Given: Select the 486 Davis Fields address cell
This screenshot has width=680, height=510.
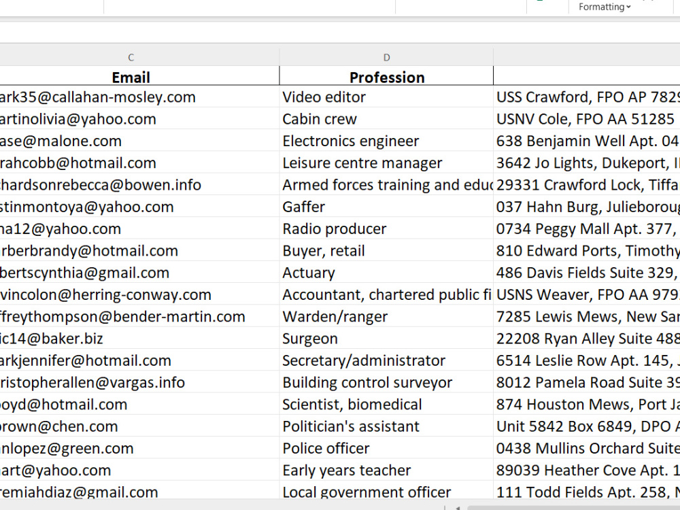Looking at the screenshot, I should pos(587,273).
